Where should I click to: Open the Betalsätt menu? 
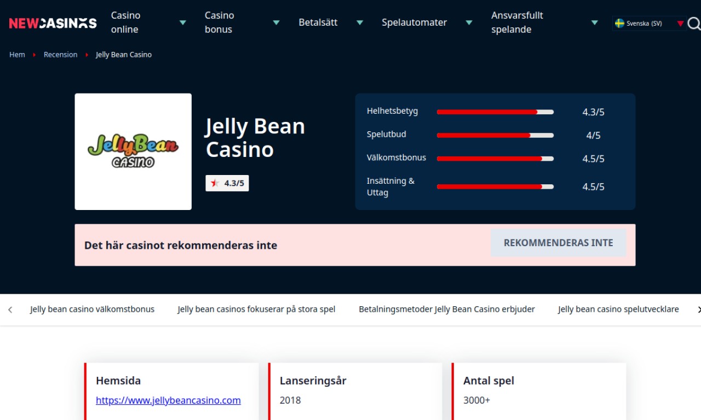318,22
